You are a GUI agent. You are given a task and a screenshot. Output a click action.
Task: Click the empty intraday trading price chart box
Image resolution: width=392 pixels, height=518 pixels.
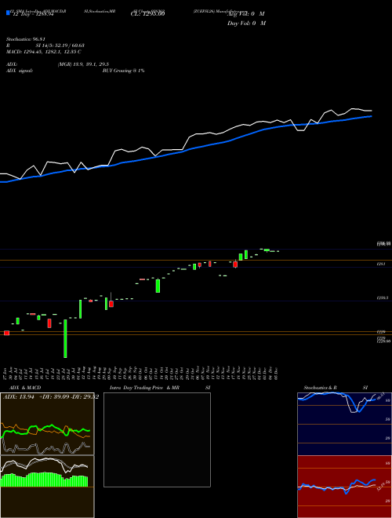(157, 440)
